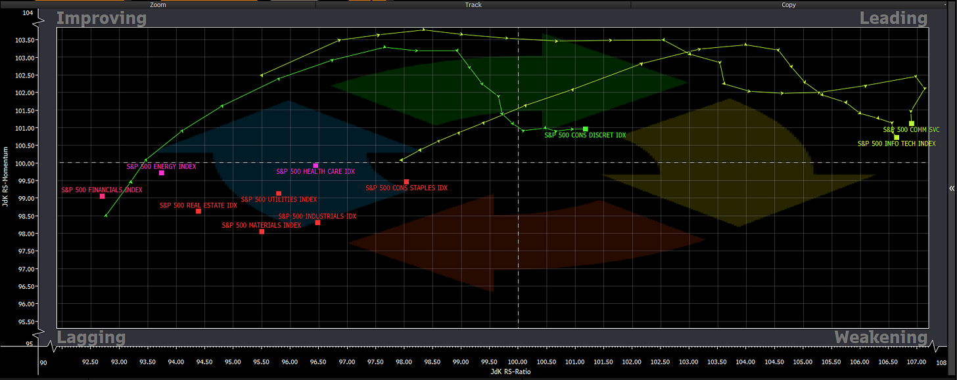Click the 108 scale limit on the RS-Ratio axis
This screenshot has height=380, width=957.
[x=941, y=362]
